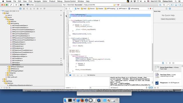The width and height of the screenshot is (183, 103).
Task: Open the Find navigator magnifier icon
Action: [27, 9]
